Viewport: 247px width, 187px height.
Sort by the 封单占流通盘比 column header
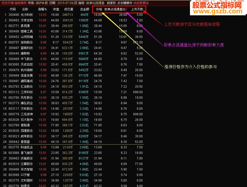[x=115, y=9]
